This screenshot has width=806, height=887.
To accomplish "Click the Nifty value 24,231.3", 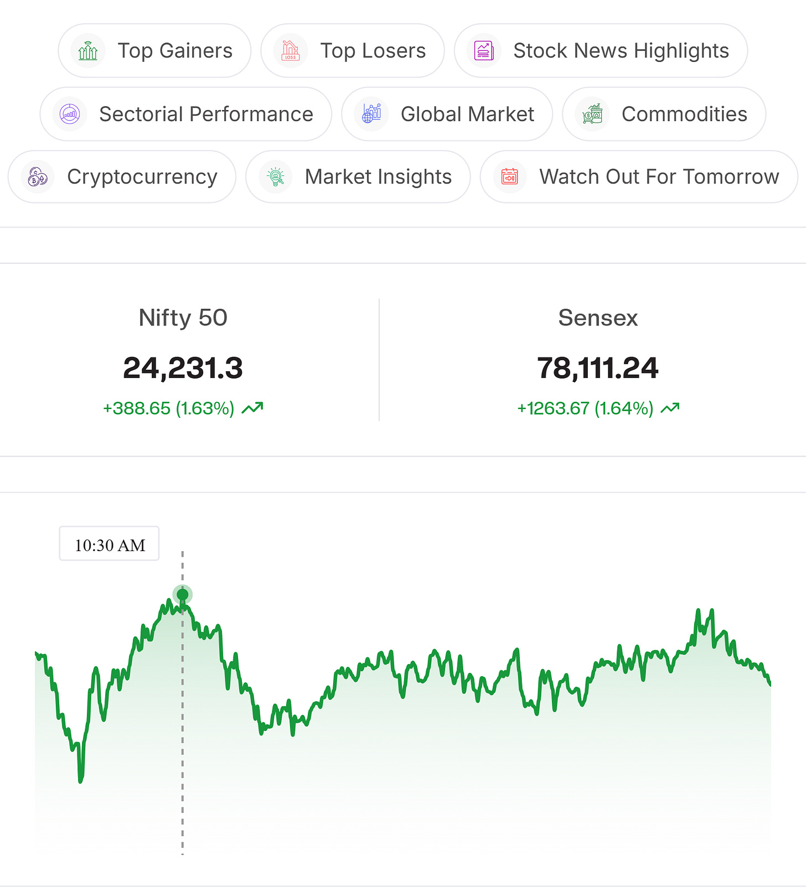I will pyautogui.click(x=183, y=369).
